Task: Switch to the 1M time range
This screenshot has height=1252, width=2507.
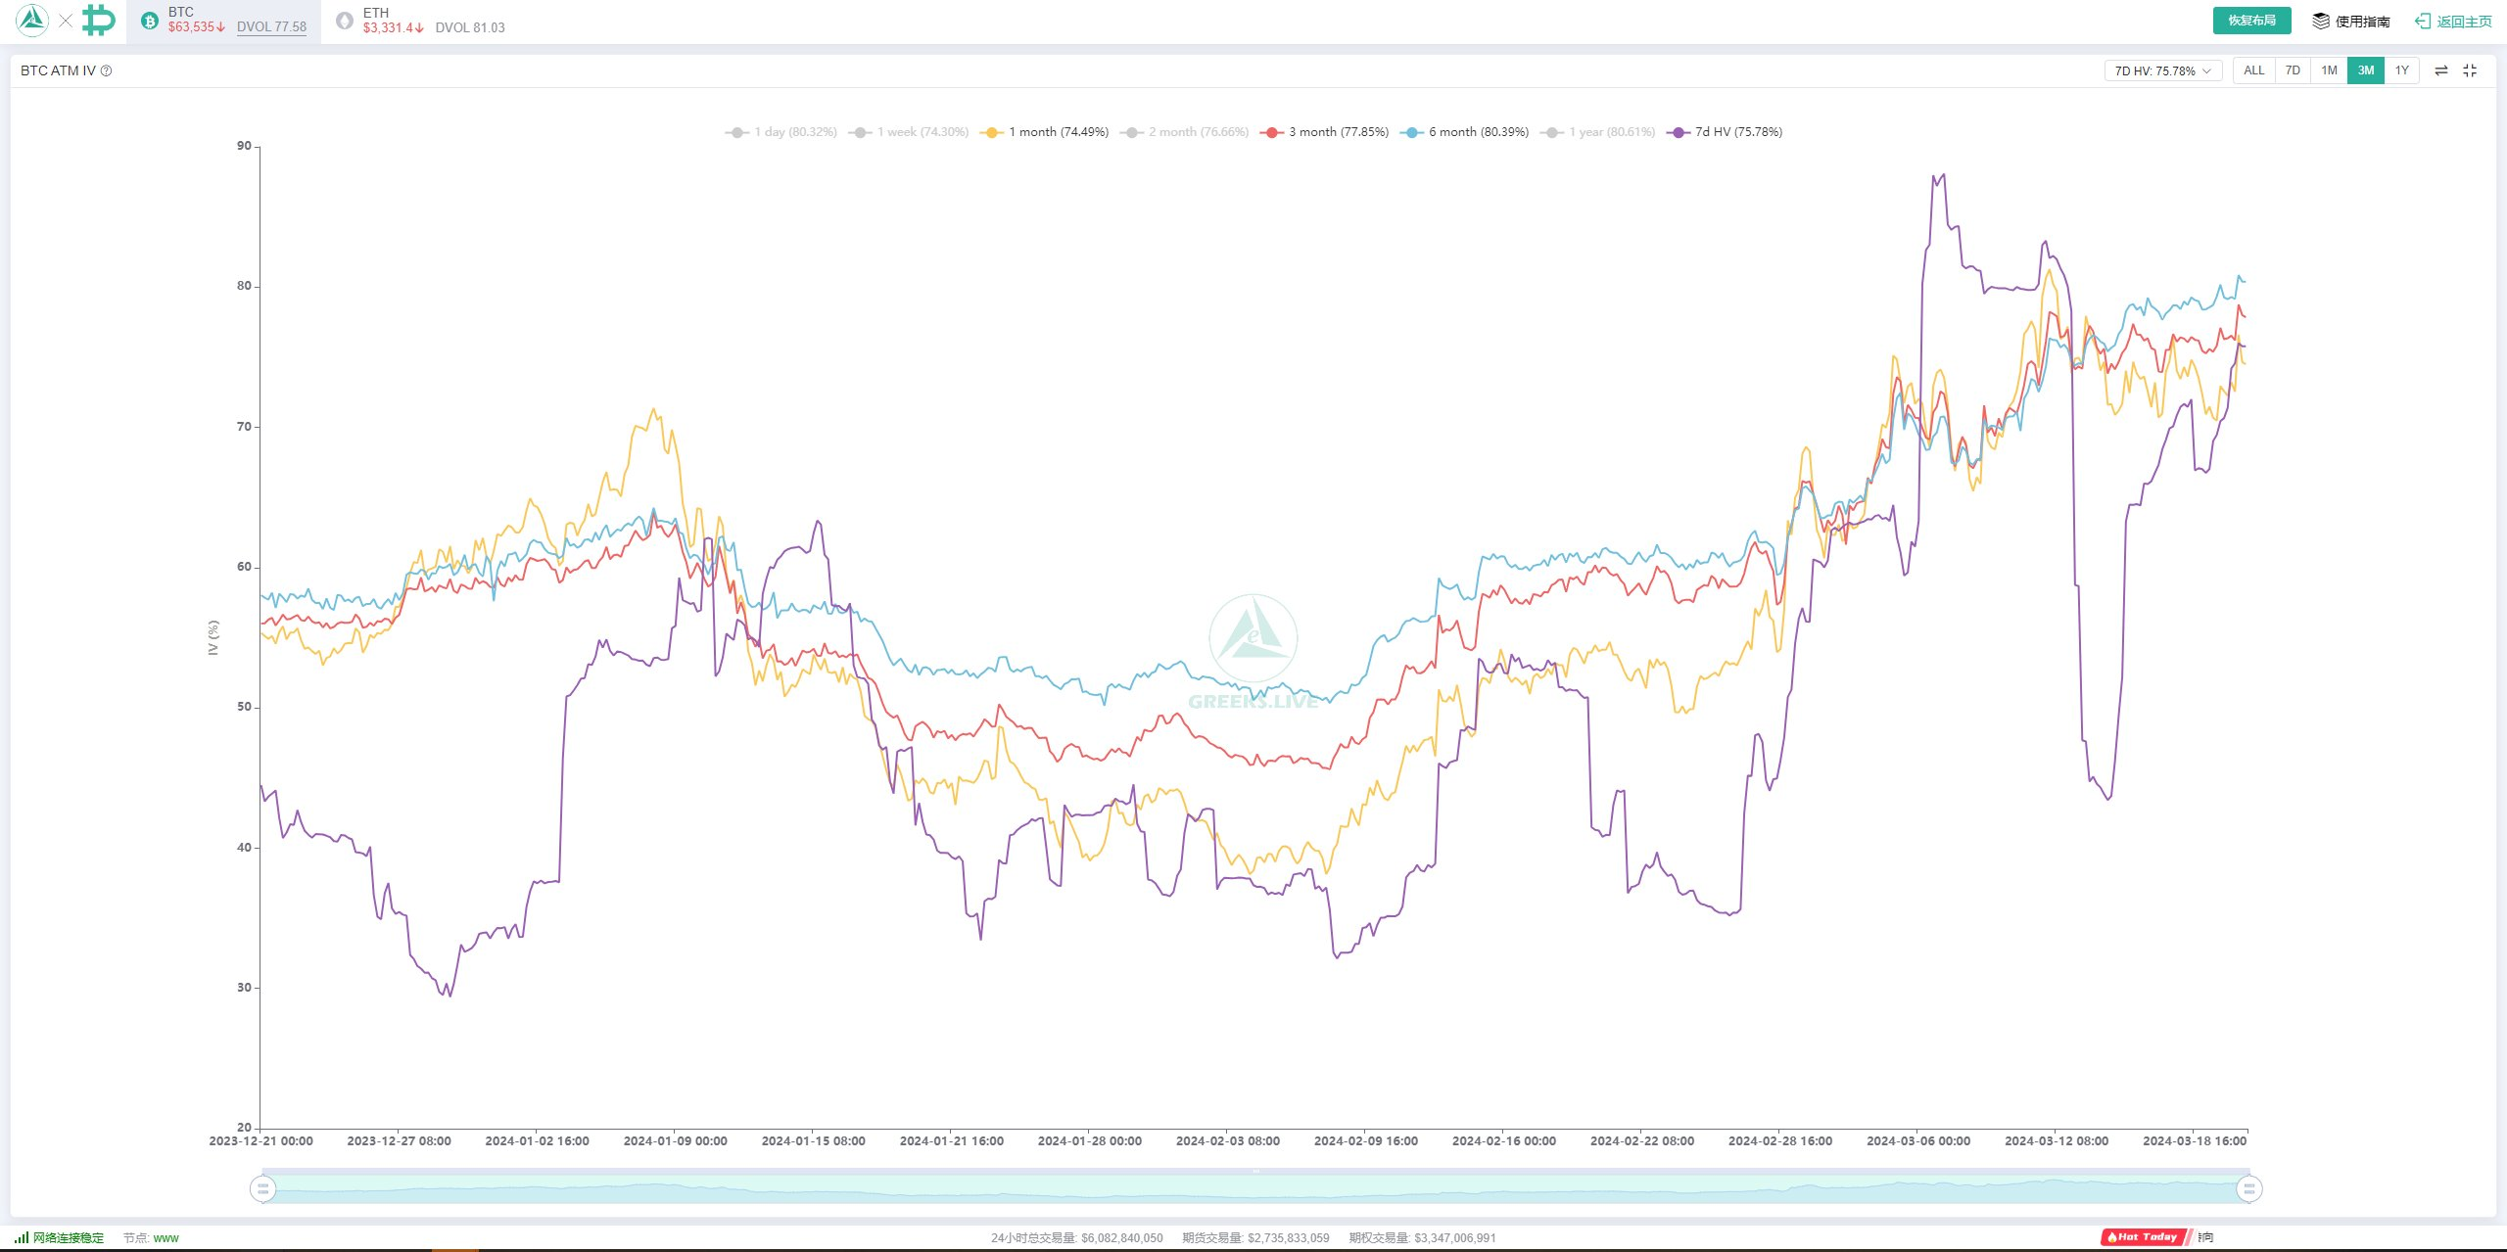Action: click(2329, 70)
